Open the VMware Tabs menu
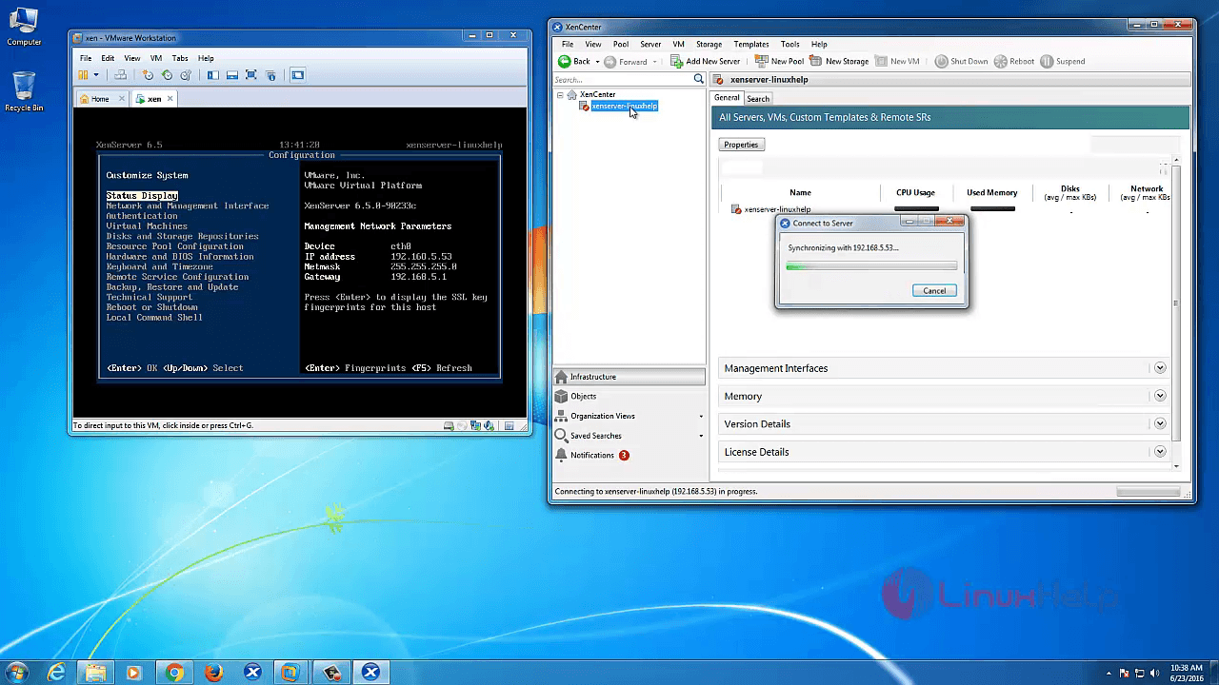 tap(180, 58)
